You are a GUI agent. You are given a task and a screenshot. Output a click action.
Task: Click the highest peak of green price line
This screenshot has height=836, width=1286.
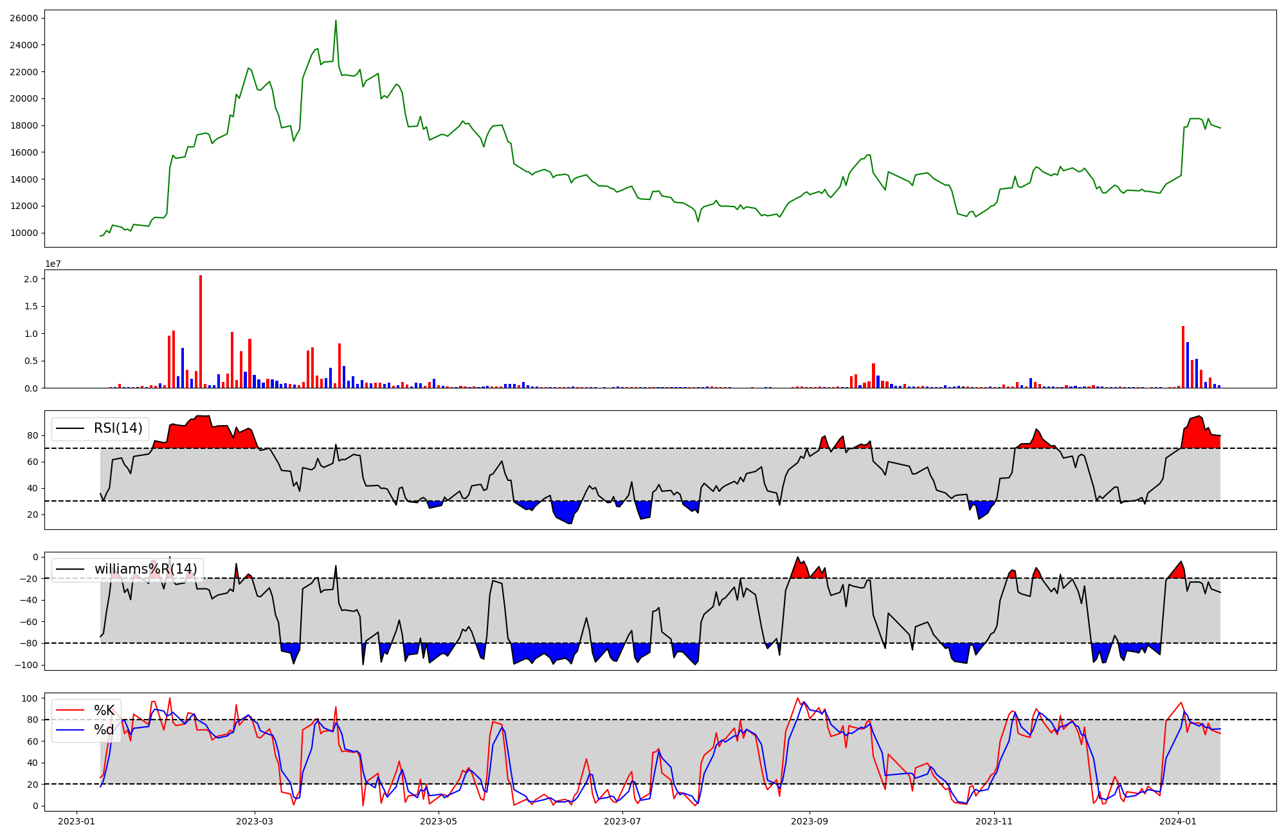336,22
